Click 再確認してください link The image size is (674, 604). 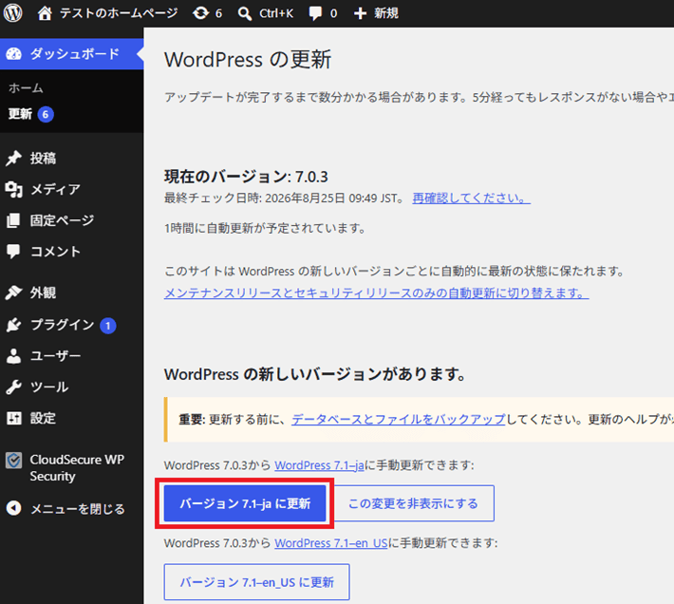tap(471, 198)
